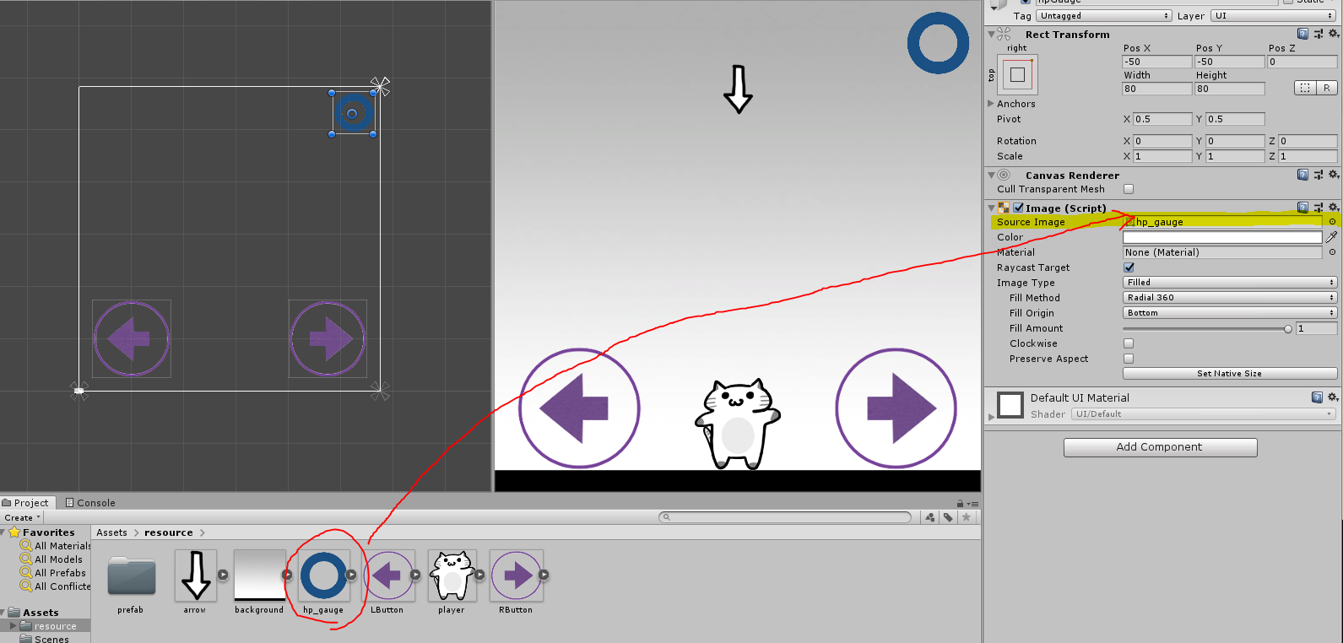Open Image (Script) gear settings menu
Viewport: 1343px width, 643px height.
(1334, 208)
